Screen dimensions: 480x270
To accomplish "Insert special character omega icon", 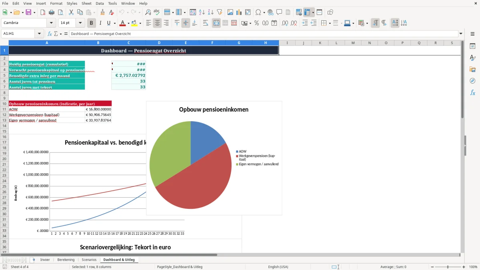I will (258, 12).
